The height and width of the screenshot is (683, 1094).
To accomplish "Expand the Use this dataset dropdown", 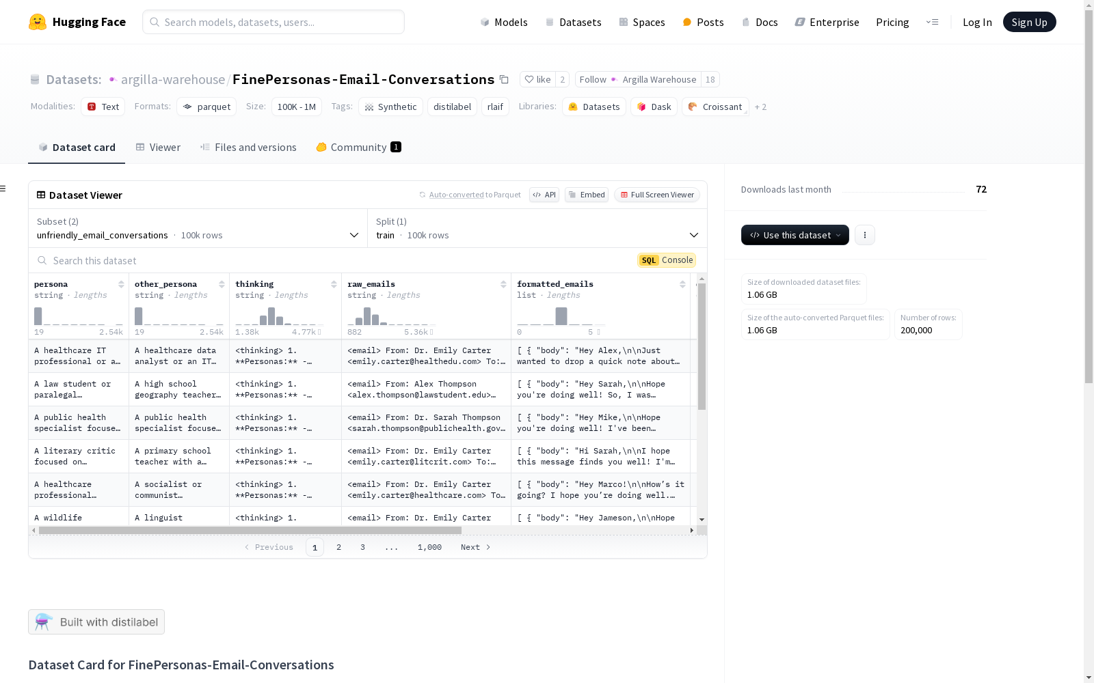I will point(795,235).
